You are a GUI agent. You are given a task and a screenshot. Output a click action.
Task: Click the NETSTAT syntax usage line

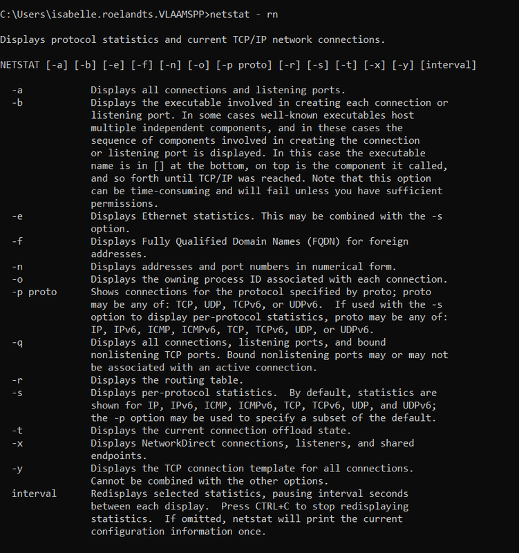tap(238, 65)
